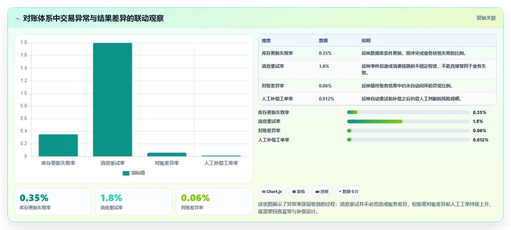
Task: Click the 消息重试率 table row name
Action: (273, 66)
